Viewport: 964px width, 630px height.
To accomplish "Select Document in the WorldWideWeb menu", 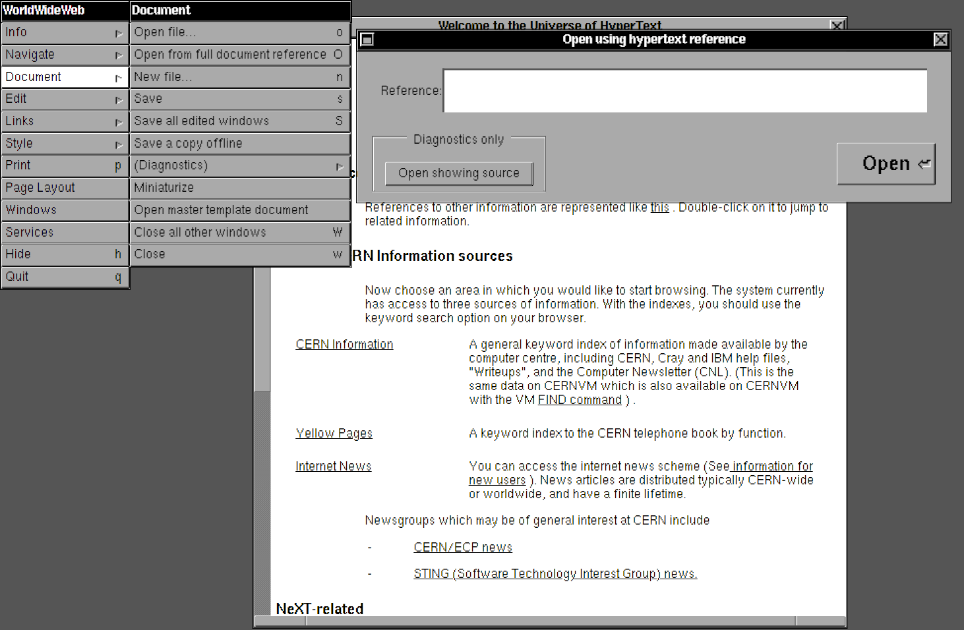I will coord(65,77).
